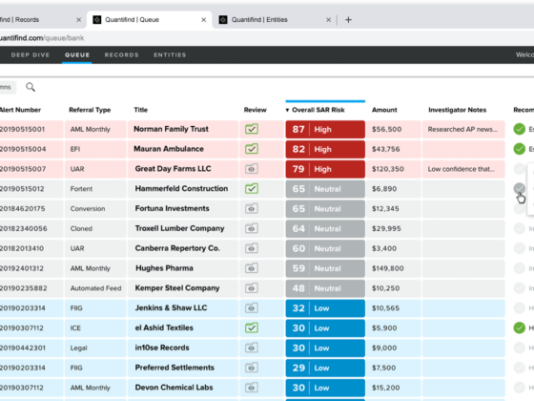Click the browser address bar
534x401 pixels.
click(x=267, y=38)
